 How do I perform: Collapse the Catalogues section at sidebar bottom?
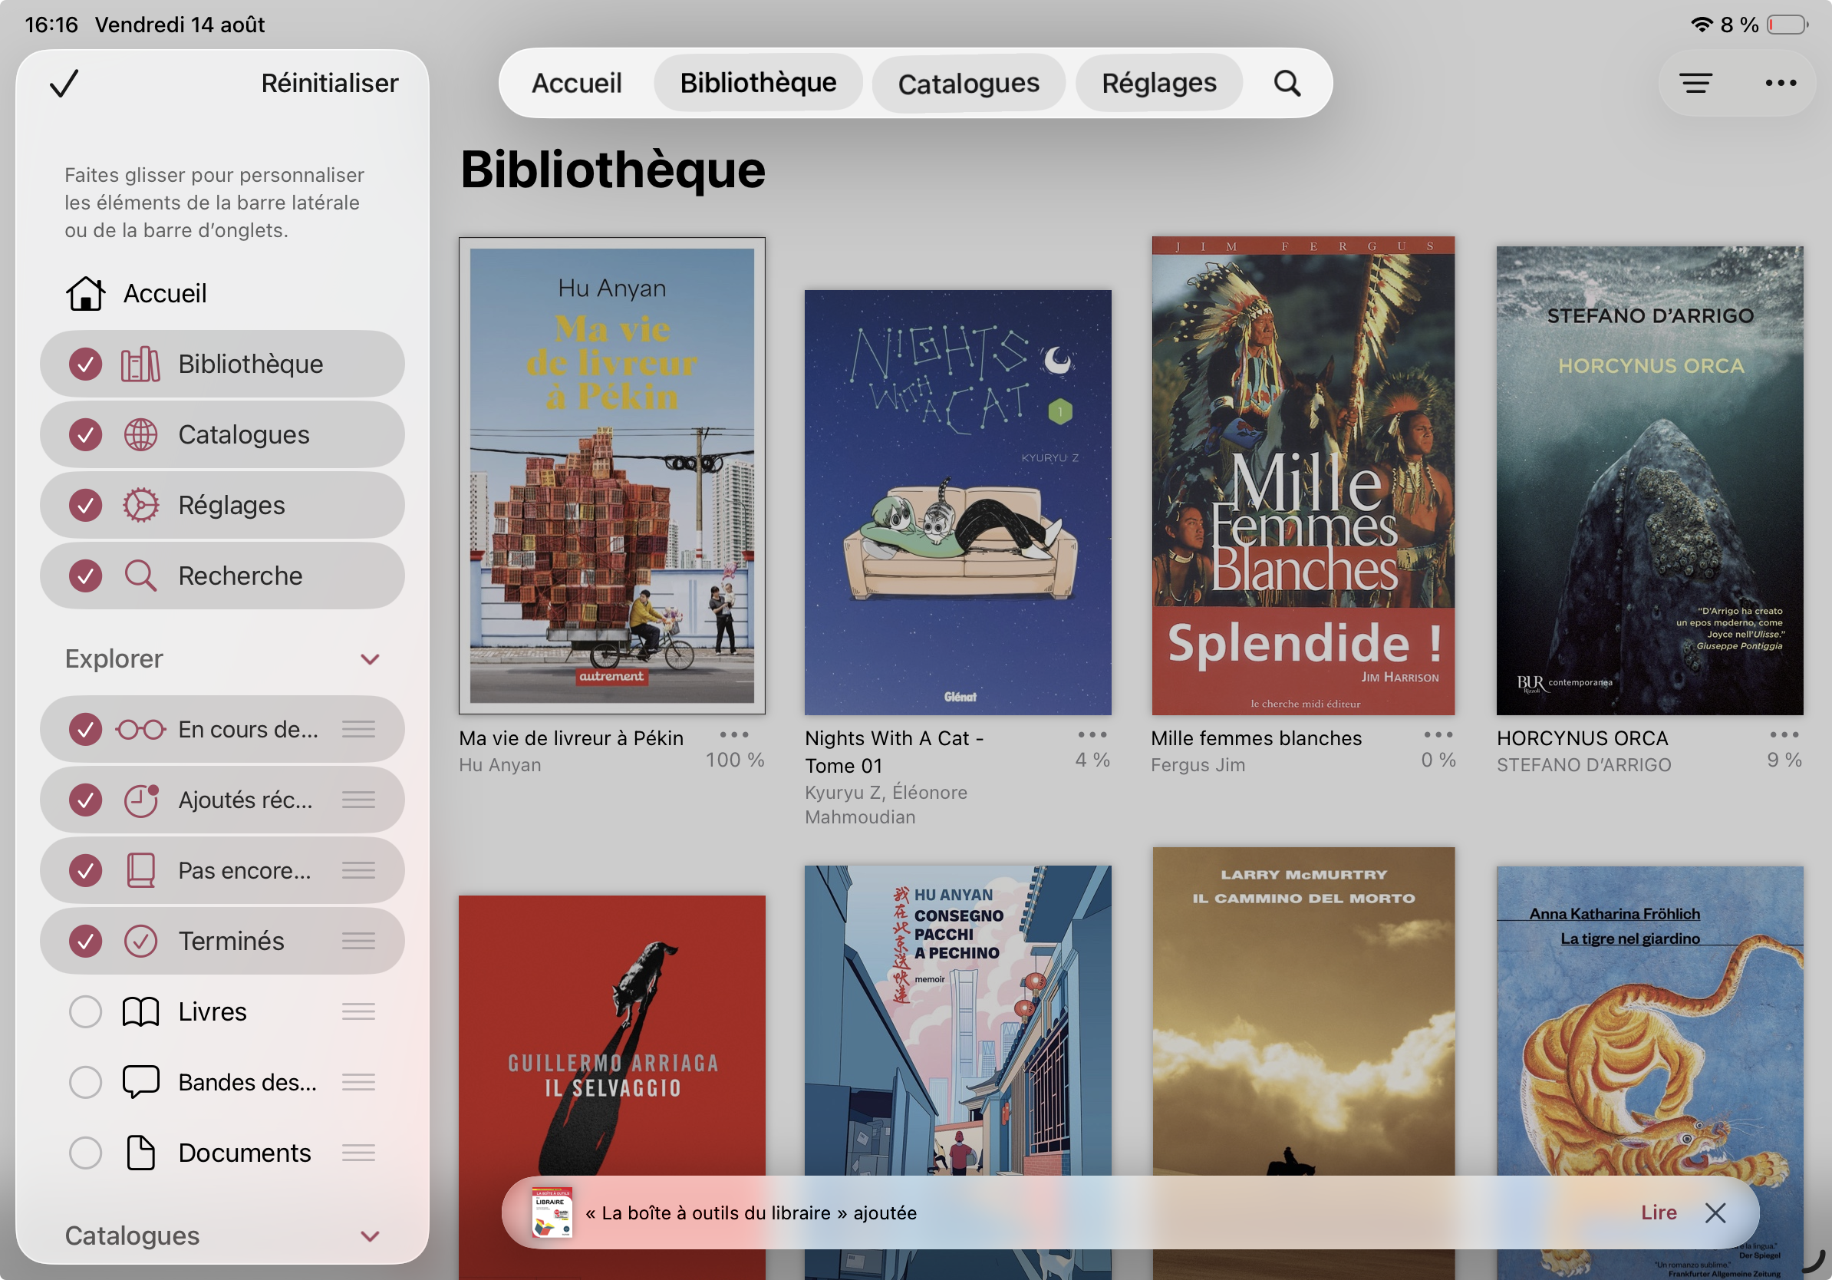(370, 1236)
